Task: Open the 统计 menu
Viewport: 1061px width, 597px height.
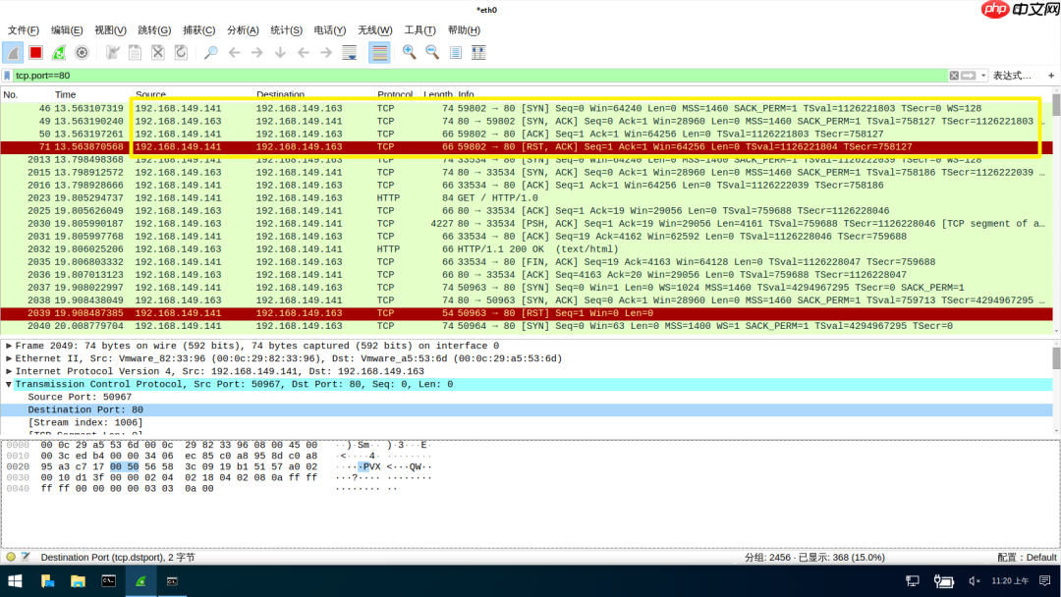Action: 286,29
